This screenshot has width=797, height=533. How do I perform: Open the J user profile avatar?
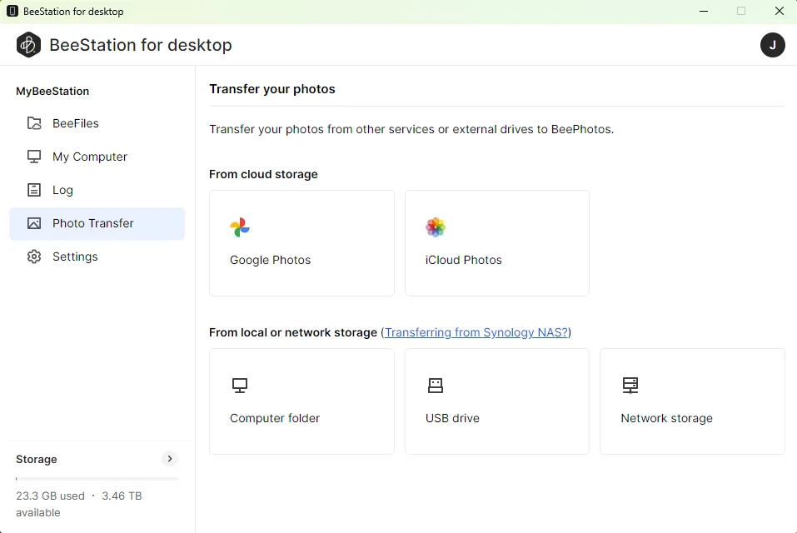point(773,45)
